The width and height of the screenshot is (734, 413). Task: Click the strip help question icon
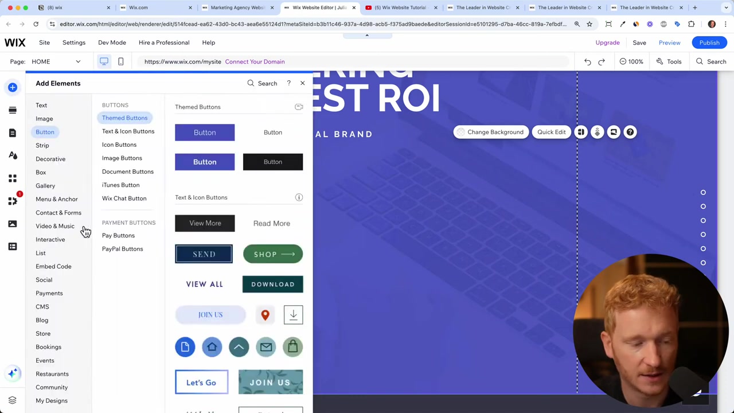click(630, 132)
